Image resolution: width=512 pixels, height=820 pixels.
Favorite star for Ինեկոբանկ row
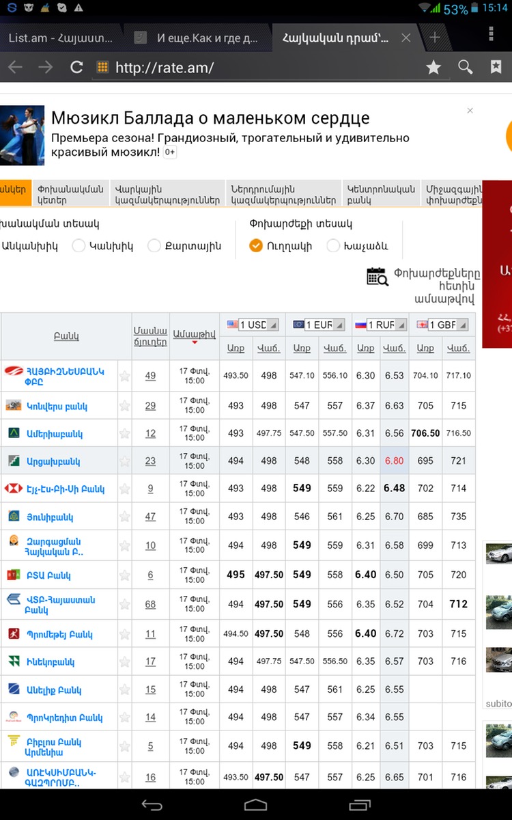[x=125, y=661]
